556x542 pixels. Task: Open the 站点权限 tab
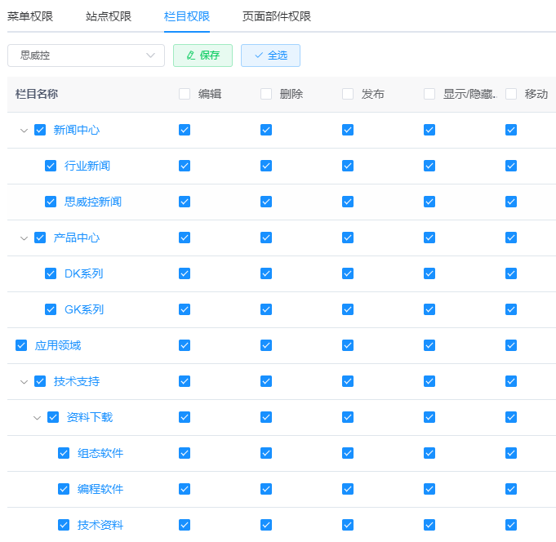coord(109,16)
